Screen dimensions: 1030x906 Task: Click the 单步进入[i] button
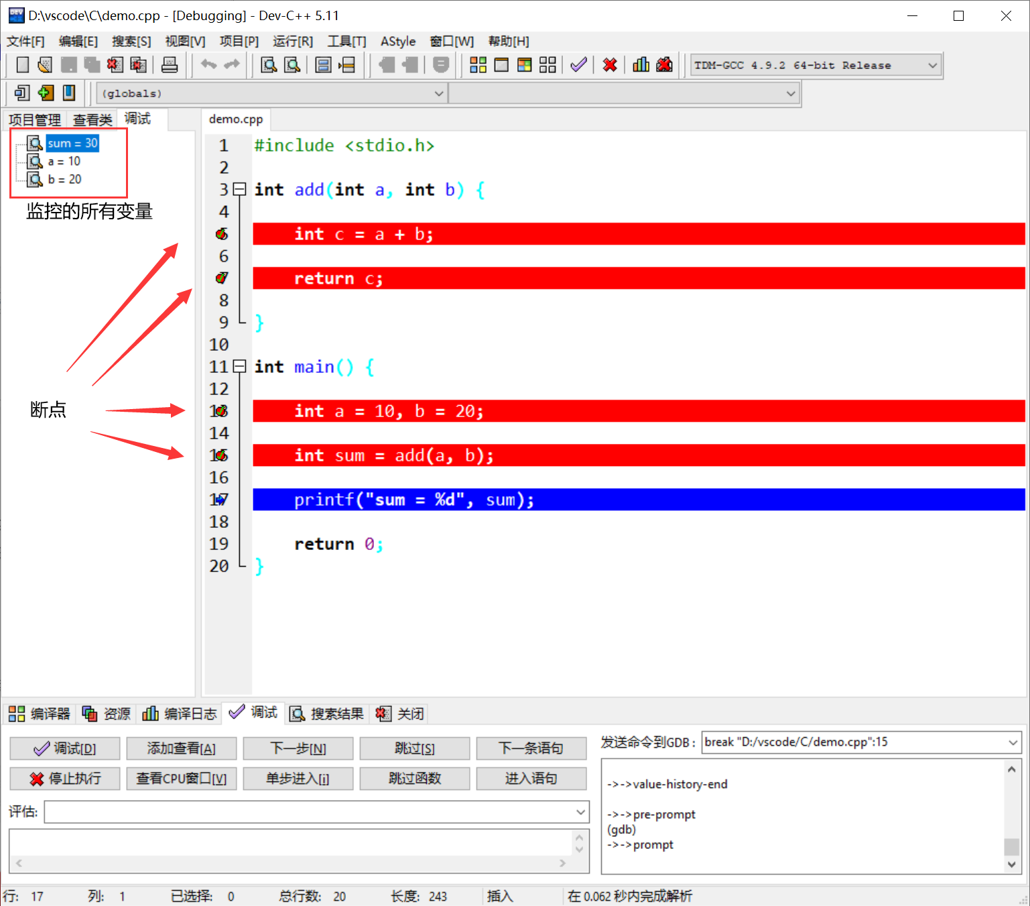coord(298,779)
